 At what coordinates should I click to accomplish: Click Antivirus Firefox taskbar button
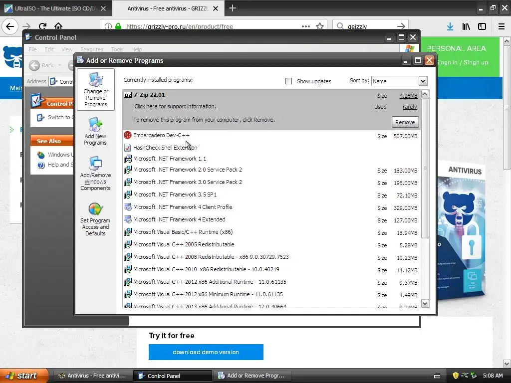pos(92,376)
